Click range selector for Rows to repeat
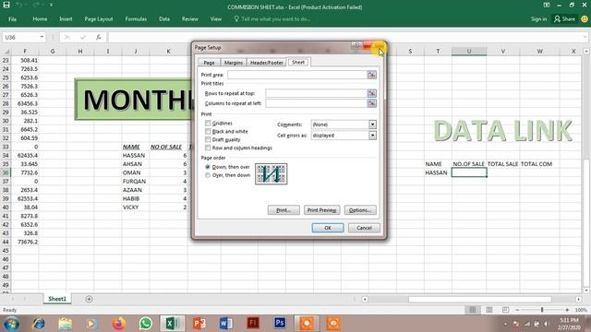 coord(371,93)
